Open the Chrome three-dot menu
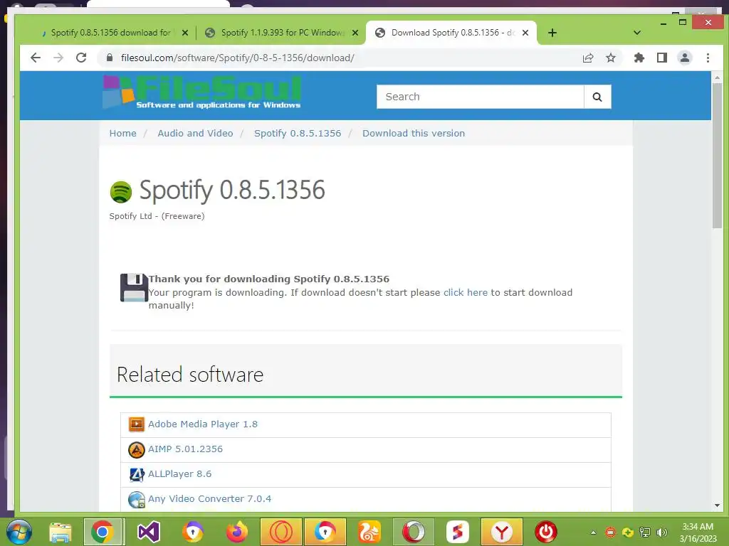This screenshot has width=729, height=546. tap(708, 58)
